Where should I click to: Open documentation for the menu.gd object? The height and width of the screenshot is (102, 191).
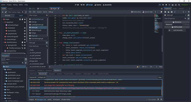click(189, 15)
